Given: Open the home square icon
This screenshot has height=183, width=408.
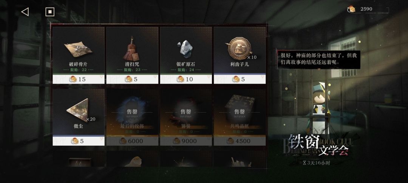Looking at the screenshot, I should (50, 12).
